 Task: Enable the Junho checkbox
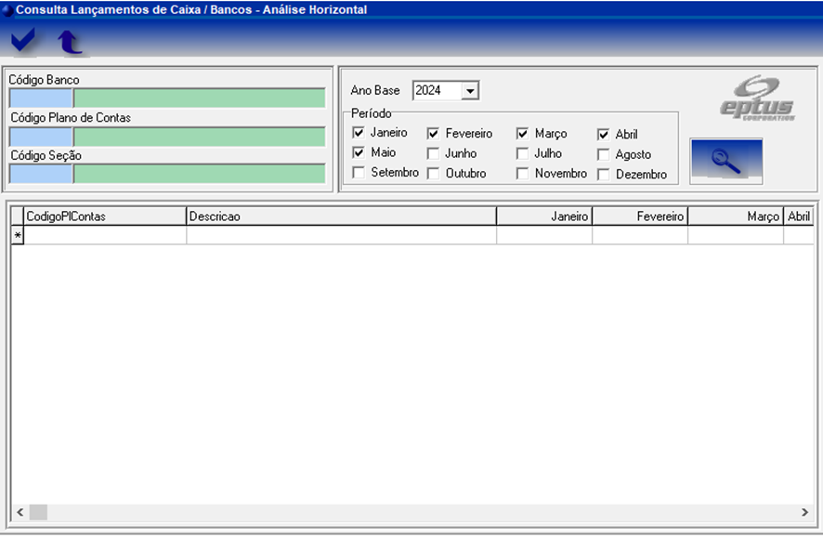click(x=433, y=153)
